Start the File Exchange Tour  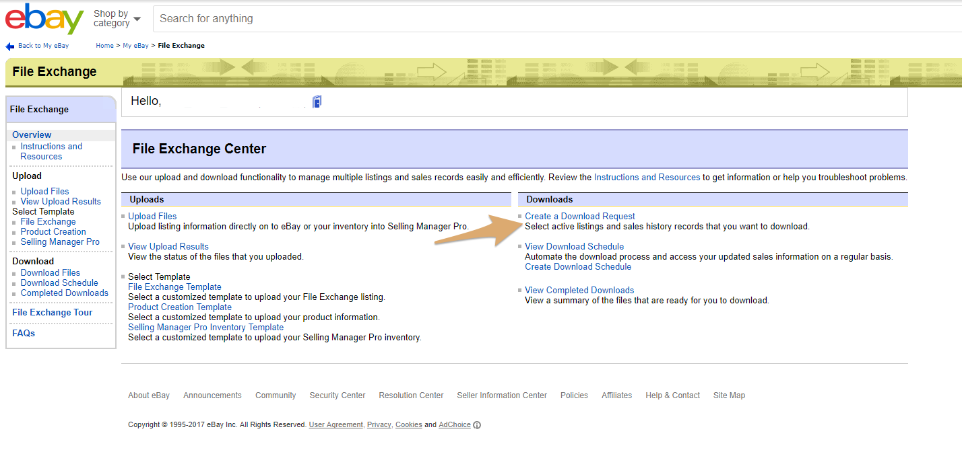point(53,313)
